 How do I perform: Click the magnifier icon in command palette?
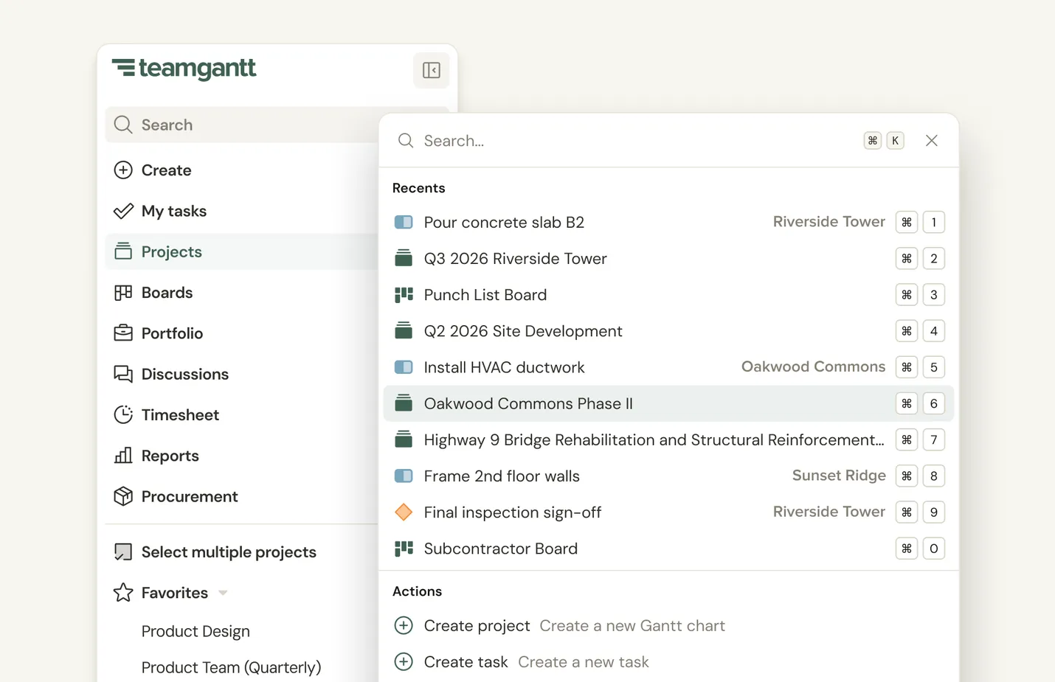406,141
